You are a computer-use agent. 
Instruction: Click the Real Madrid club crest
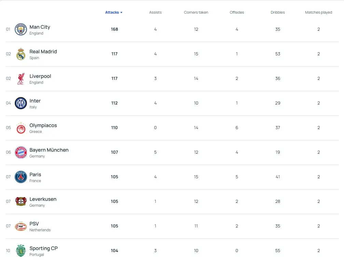(21, 54)
